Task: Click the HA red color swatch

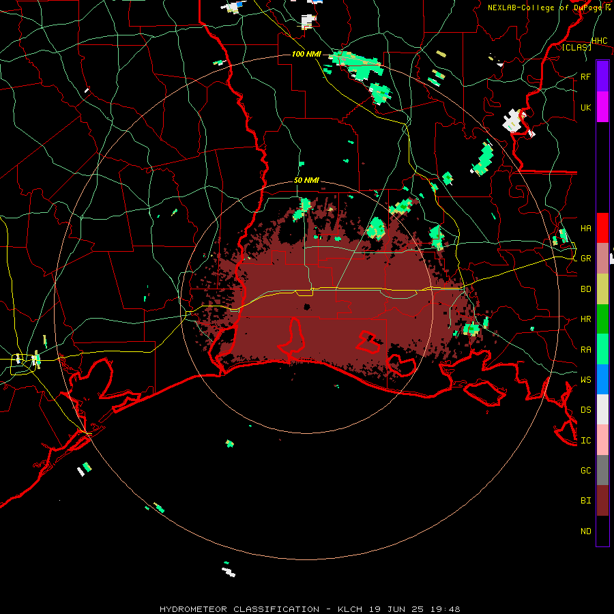Action: [x=602, y=228]
